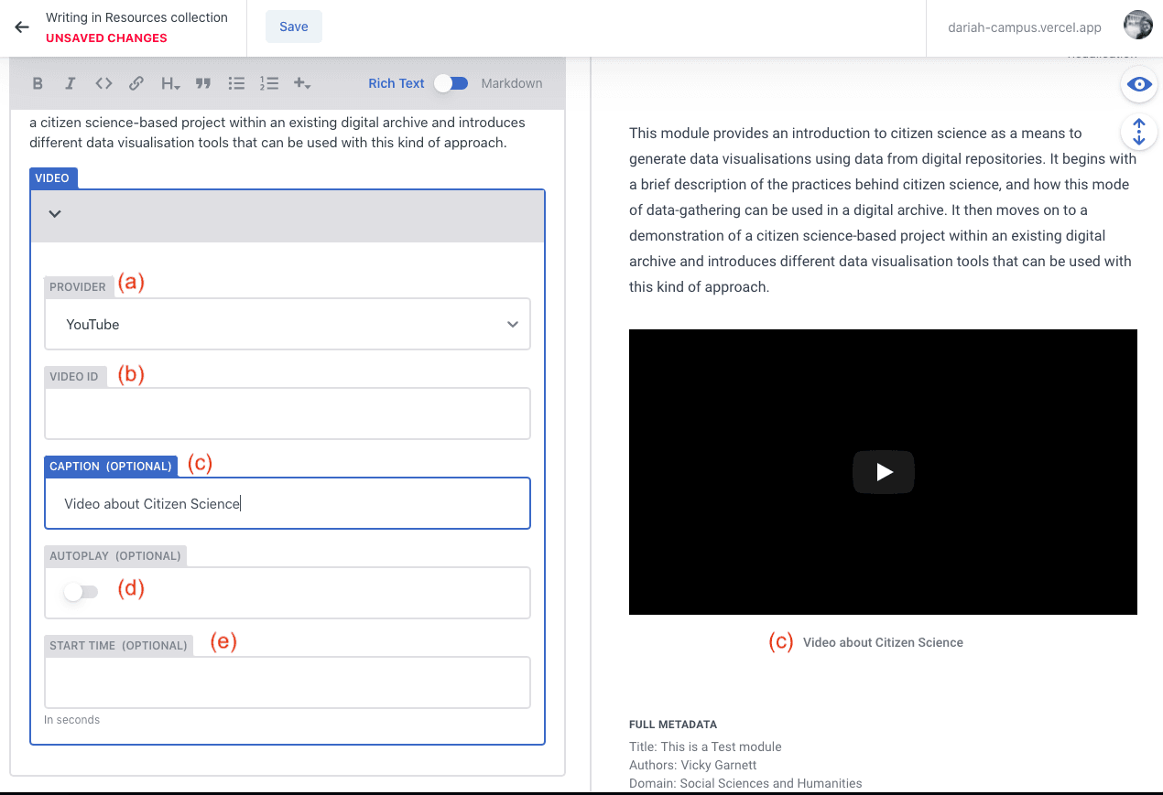
Task: Enable the Autoplay switch
Action: pos(81,593)
